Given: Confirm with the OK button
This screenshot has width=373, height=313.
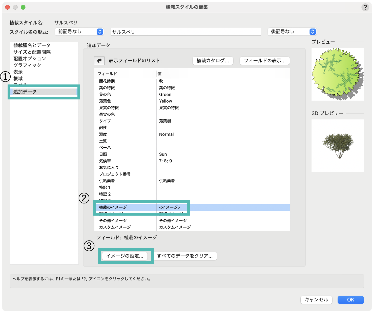Looking at the screenshot, I should pos(350,300).
